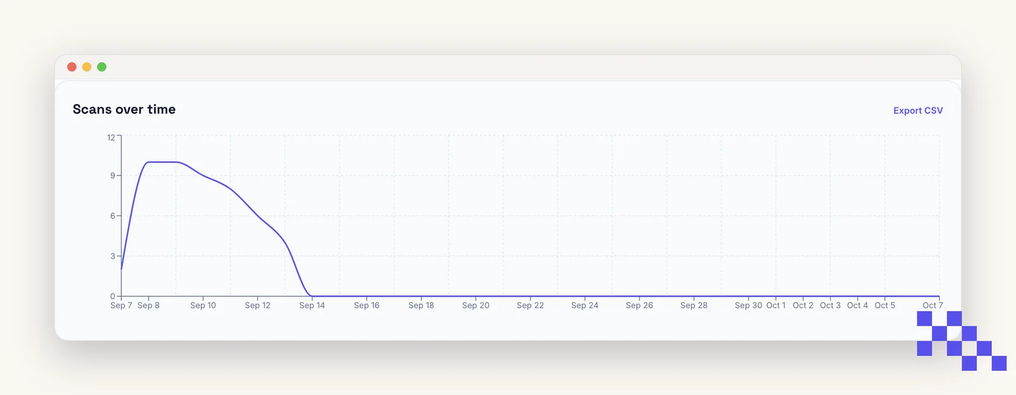Click the "3" y-axis value
Screen dimensions: 1016x395
click(x=113, y=256)
